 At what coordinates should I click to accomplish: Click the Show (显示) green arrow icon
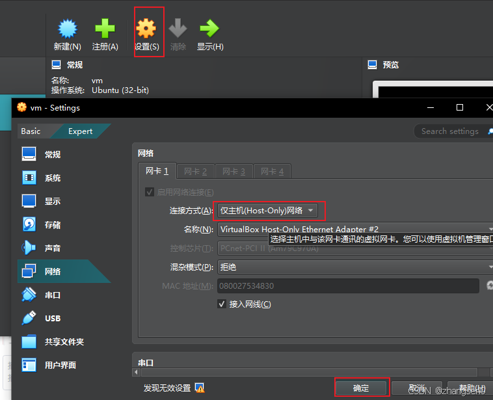(209, 29)
